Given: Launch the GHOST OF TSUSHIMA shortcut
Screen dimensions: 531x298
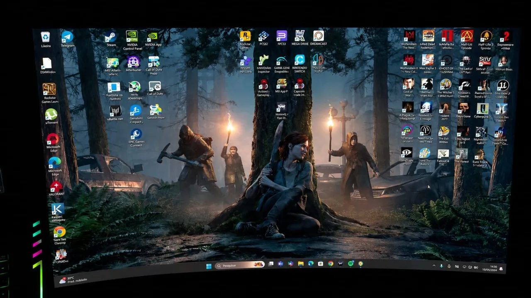Looking at the screenshot, I should 446,64.
